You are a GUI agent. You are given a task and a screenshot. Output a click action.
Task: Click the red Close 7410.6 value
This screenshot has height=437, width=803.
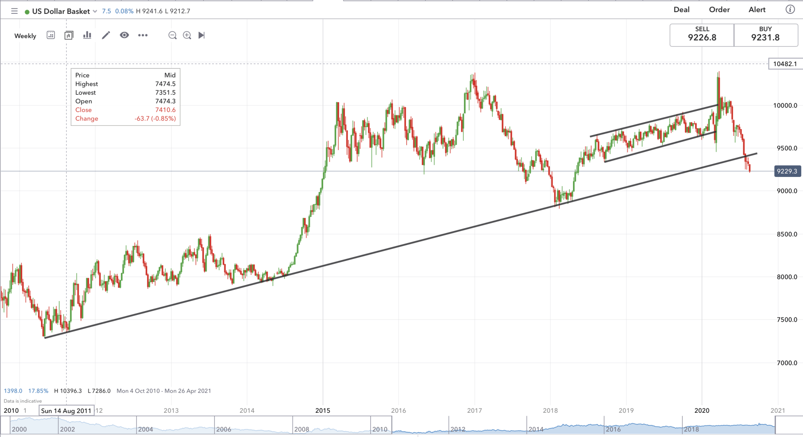pyautogui.click(x=165, y=110)
